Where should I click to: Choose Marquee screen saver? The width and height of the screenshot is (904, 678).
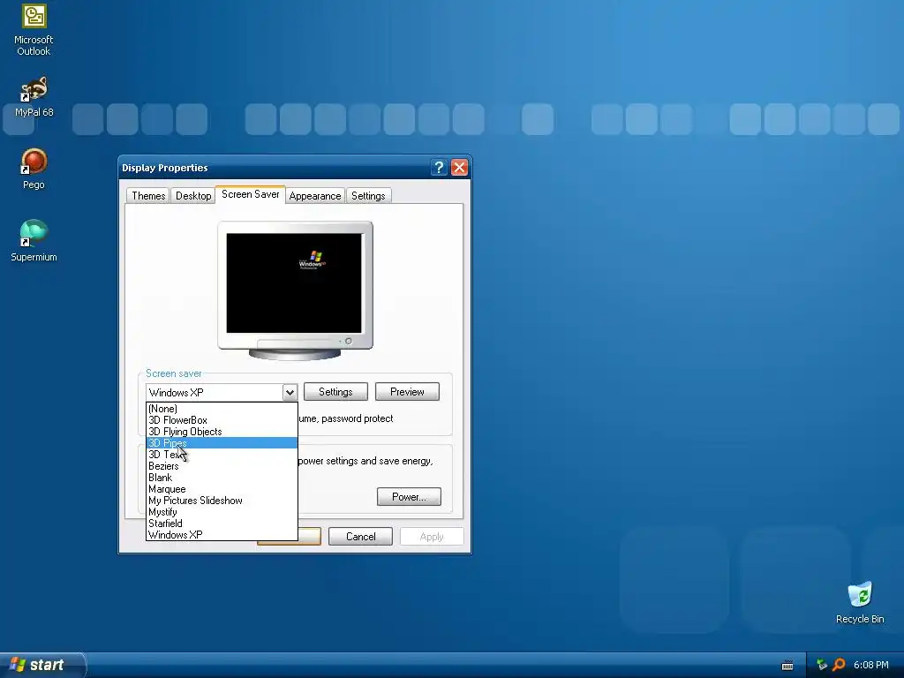tap(222, 489)
